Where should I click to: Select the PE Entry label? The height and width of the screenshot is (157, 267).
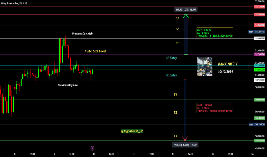coord(171,75)
